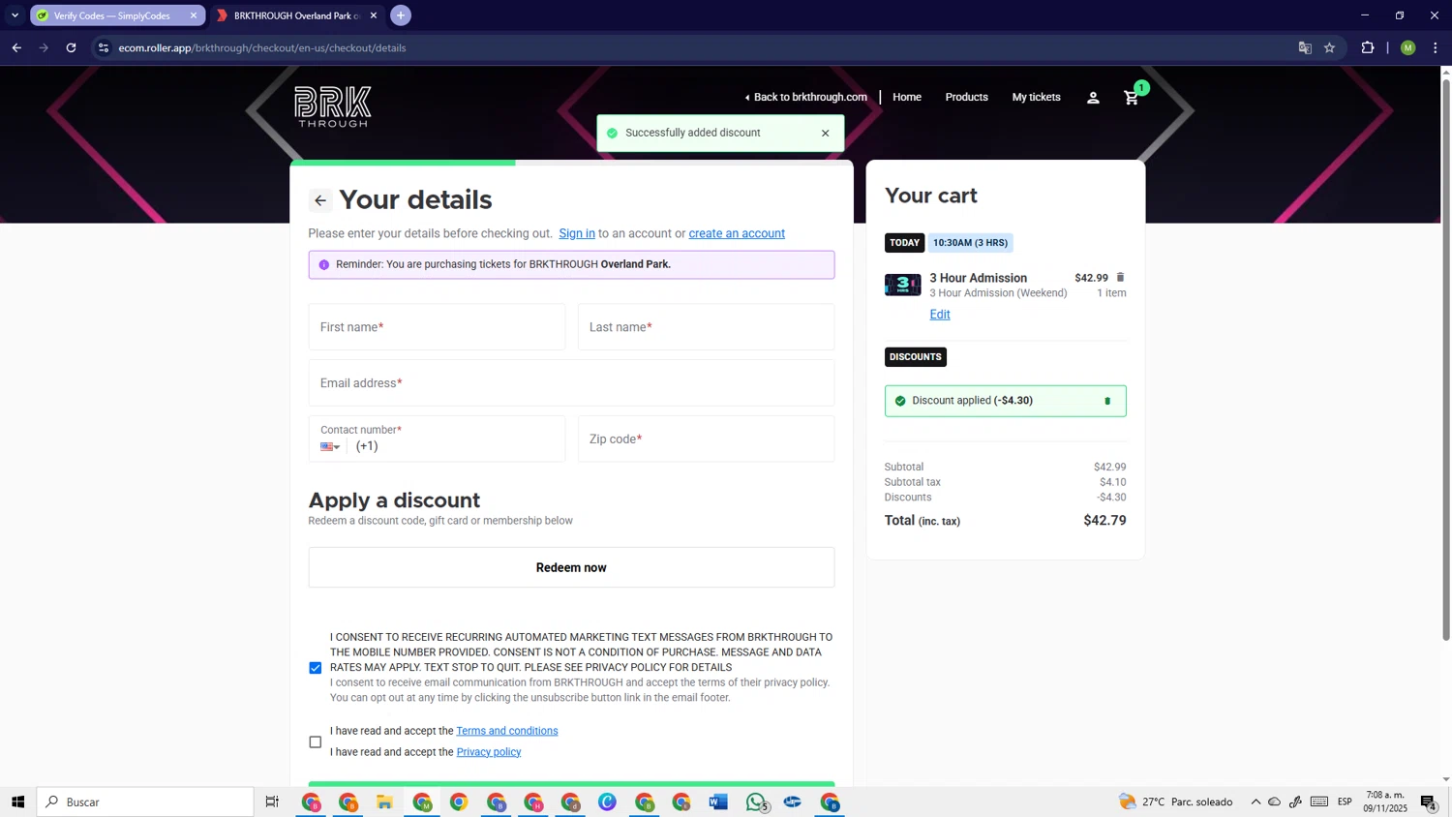This screenshot has height=817, width=1452.
Task: Click the page vertical scrollbar
Action: pyautogui.click(x=1446, y=358)
